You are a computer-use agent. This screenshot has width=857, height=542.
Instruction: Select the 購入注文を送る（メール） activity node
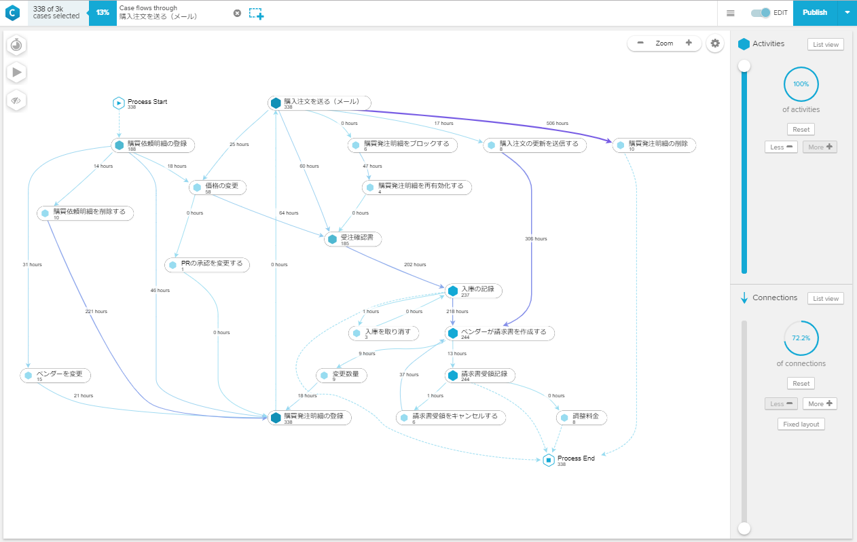pyautogui.click(x=319, y=103)
